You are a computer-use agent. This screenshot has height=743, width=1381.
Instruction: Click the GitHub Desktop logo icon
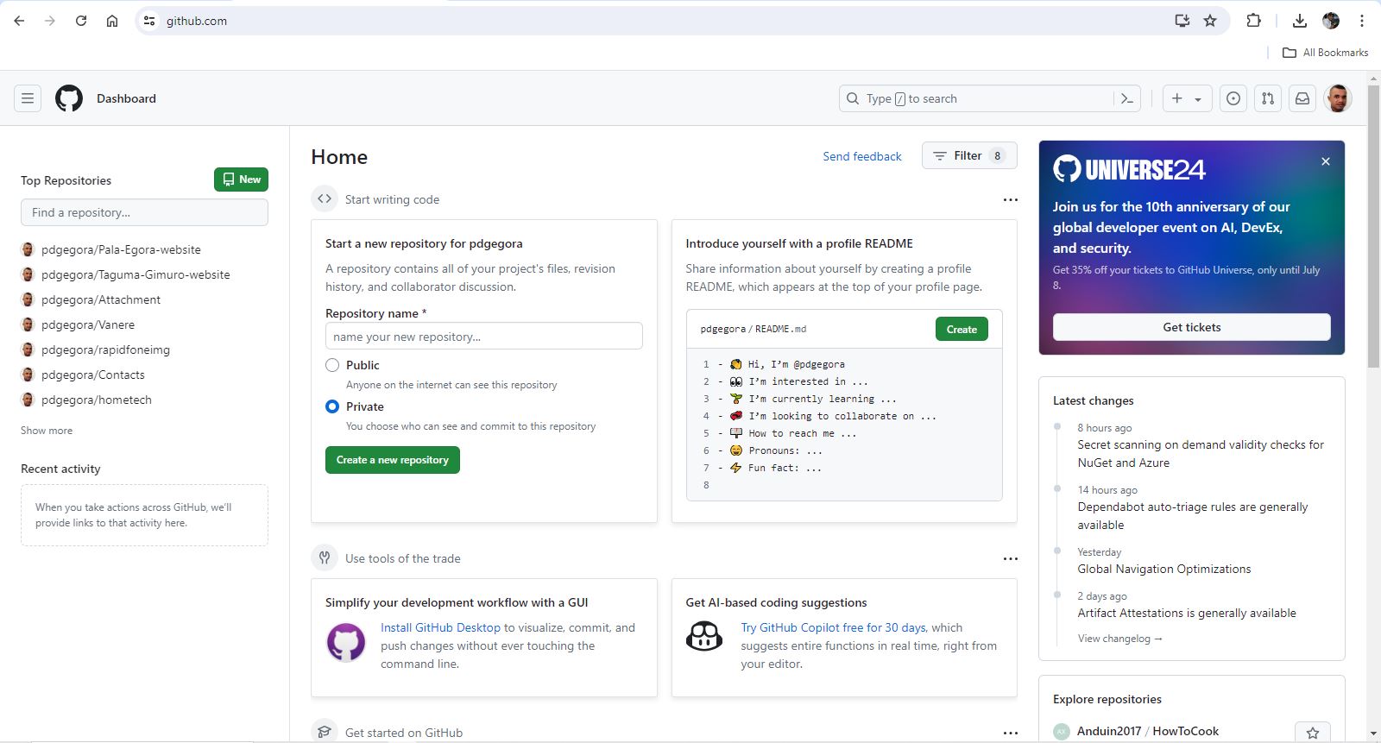coord(346,643)
